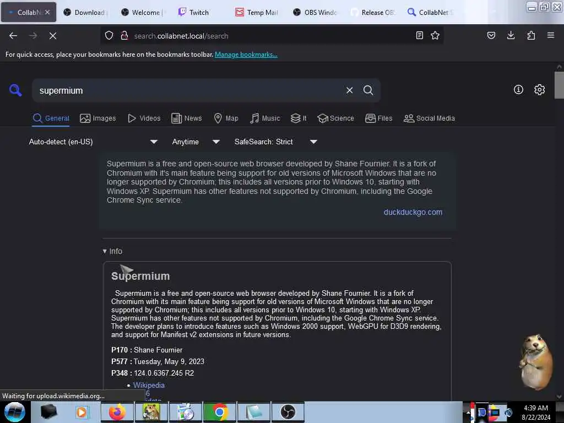Switch to the Download tab
The height and width of the screenshot is (423, 564).
(x=85, y=12)
